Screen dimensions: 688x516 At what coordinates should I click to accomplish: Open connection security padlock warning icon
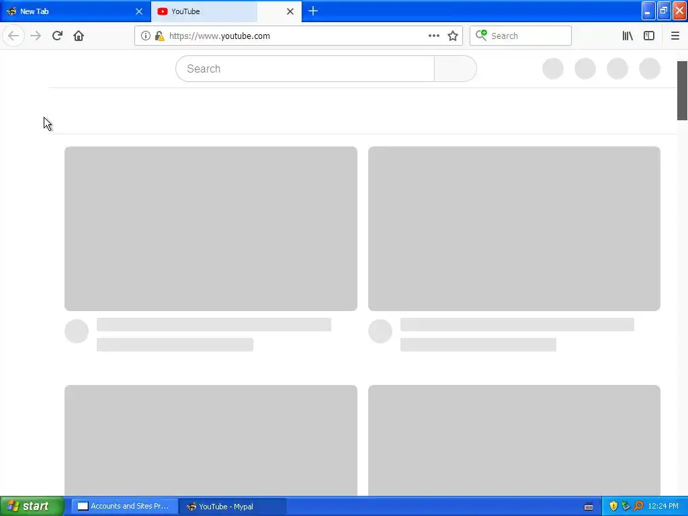[x=160, y=36]
